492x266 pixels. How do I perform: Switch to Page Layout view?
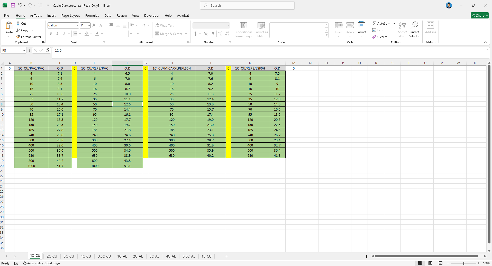click(430, 263)
